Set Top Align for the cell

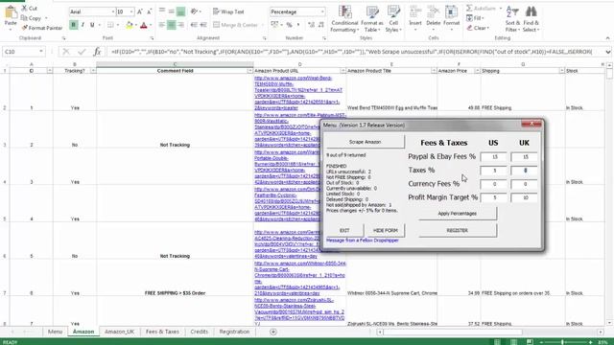tap(162, 11)
